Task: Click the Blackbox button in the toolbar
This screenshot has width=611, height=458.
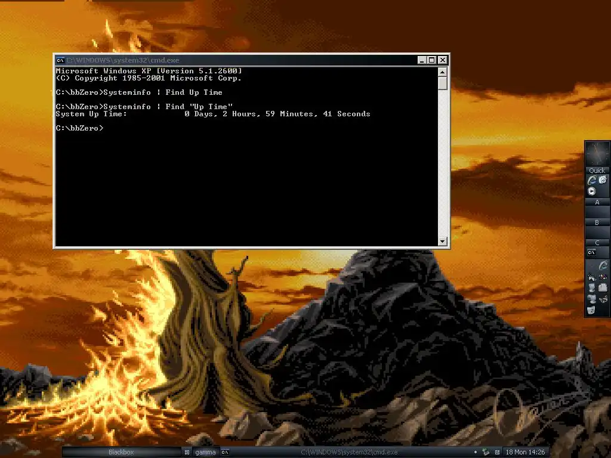Action: (121, 452)
